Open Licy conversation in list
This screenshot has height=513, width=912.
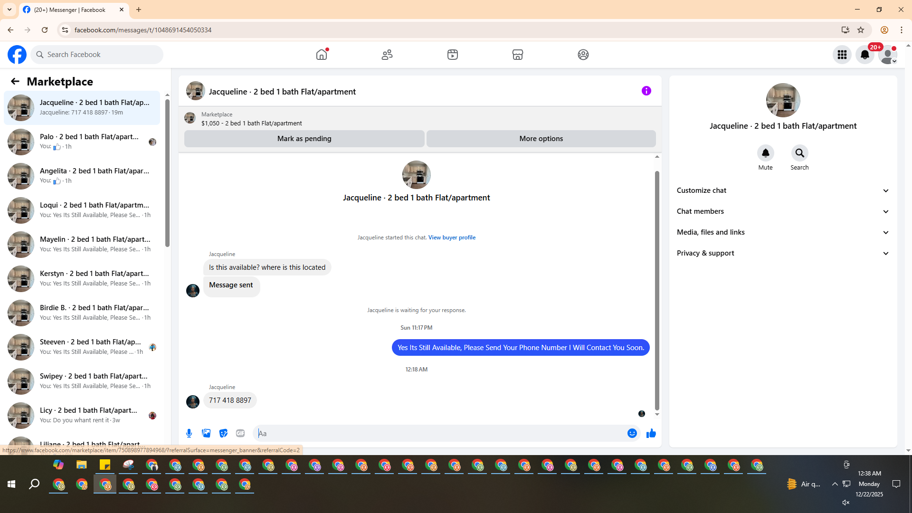click(x=82, y=416)
